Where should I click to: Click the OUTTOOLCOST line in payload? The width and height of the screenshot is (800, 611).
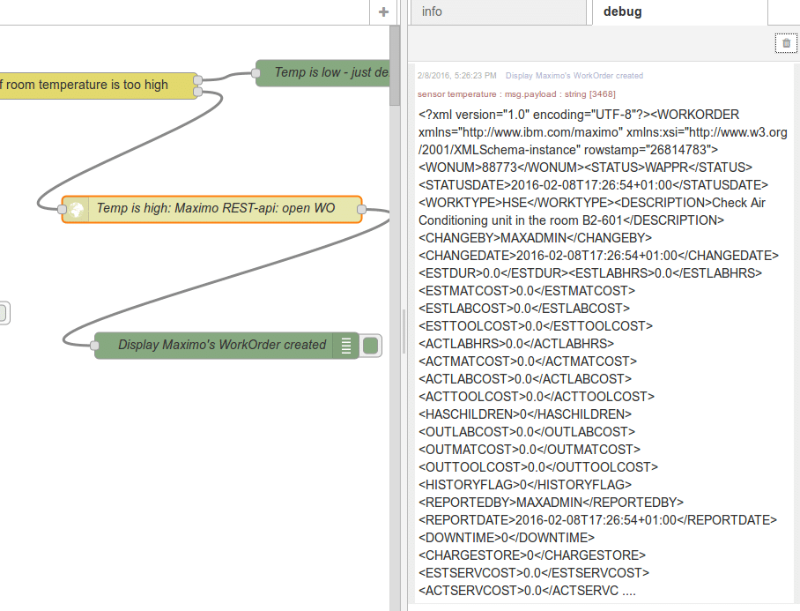point(538,467)
